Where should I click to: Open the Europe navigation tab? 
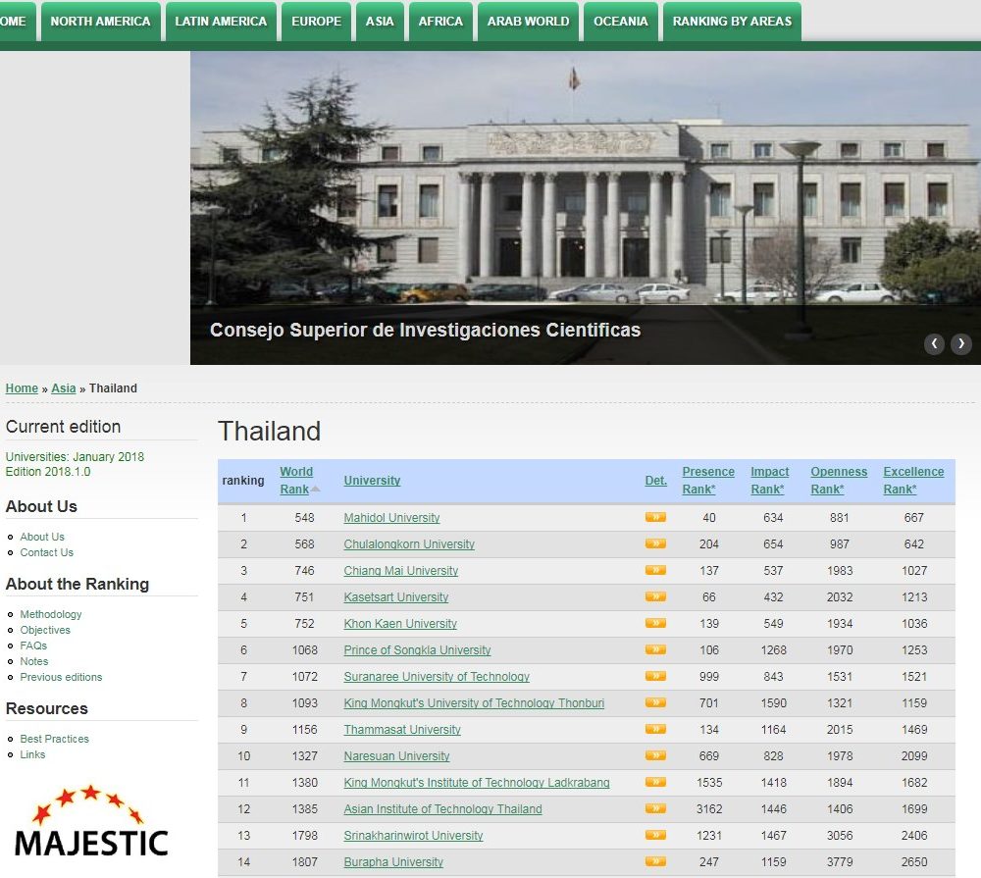[316, 22]
